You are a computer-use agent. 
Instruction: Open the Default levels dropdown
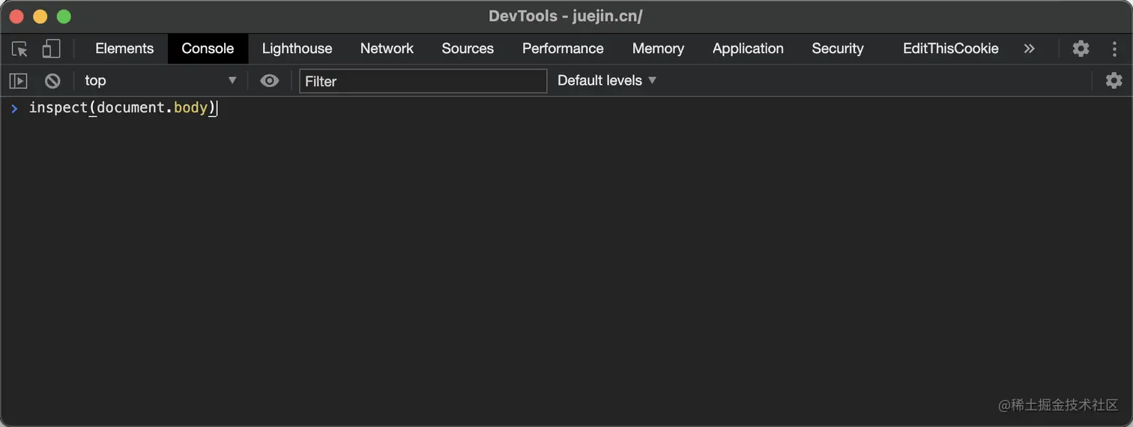(x=607, y=81)
